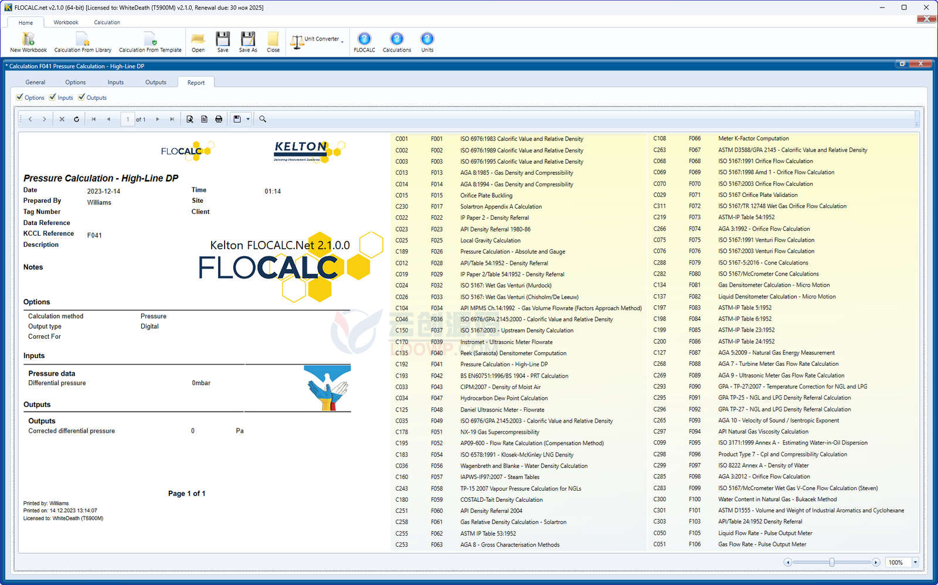
Task: Open page setup icon
Action: point(204,119)
